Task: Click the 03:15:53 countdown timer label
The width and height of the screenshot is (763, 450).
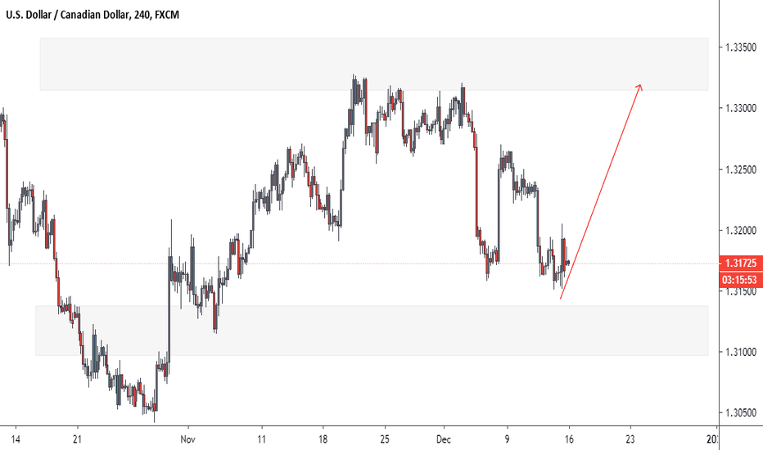Action: [x=741, y=280]
